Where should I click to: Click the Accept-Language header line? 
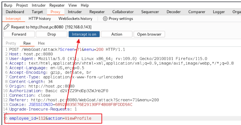47,68
